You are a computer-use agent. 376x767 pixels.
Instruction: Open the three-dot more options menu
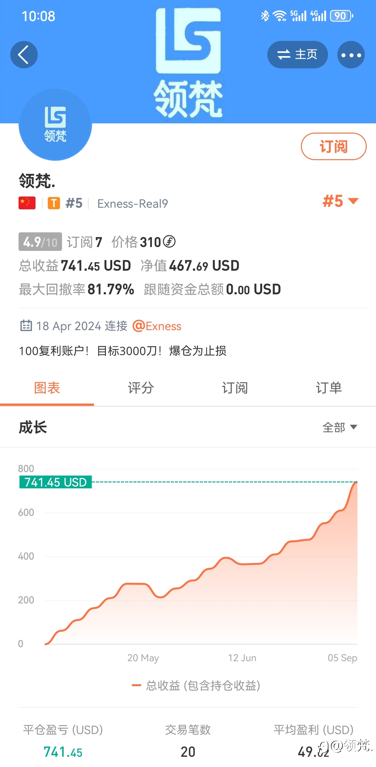[x=351, y=55]
